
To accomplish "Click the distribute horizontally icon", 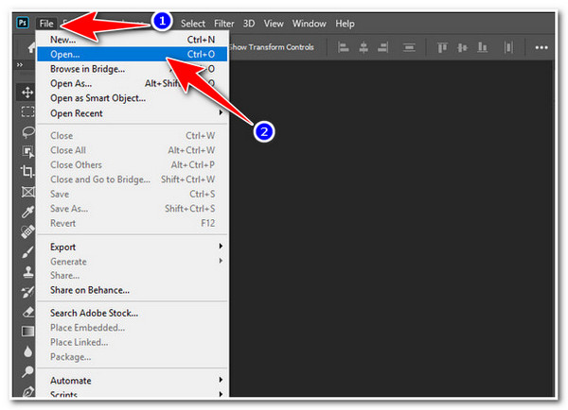I will point(409,47).
